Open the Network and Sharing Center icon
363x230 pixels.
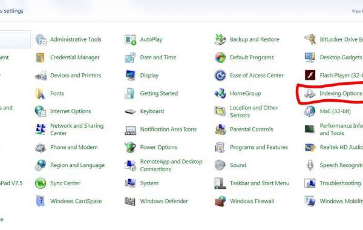coord(41,130)
